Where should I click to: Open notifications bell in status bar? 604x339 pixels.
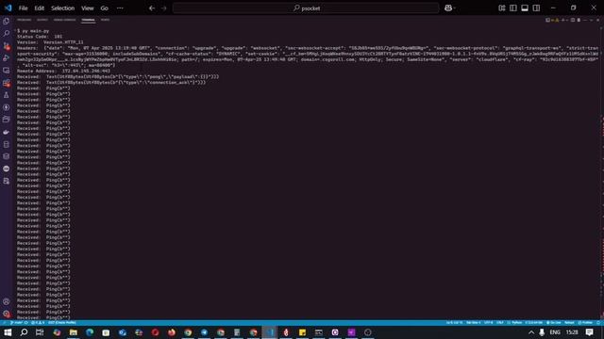point(598,322)
